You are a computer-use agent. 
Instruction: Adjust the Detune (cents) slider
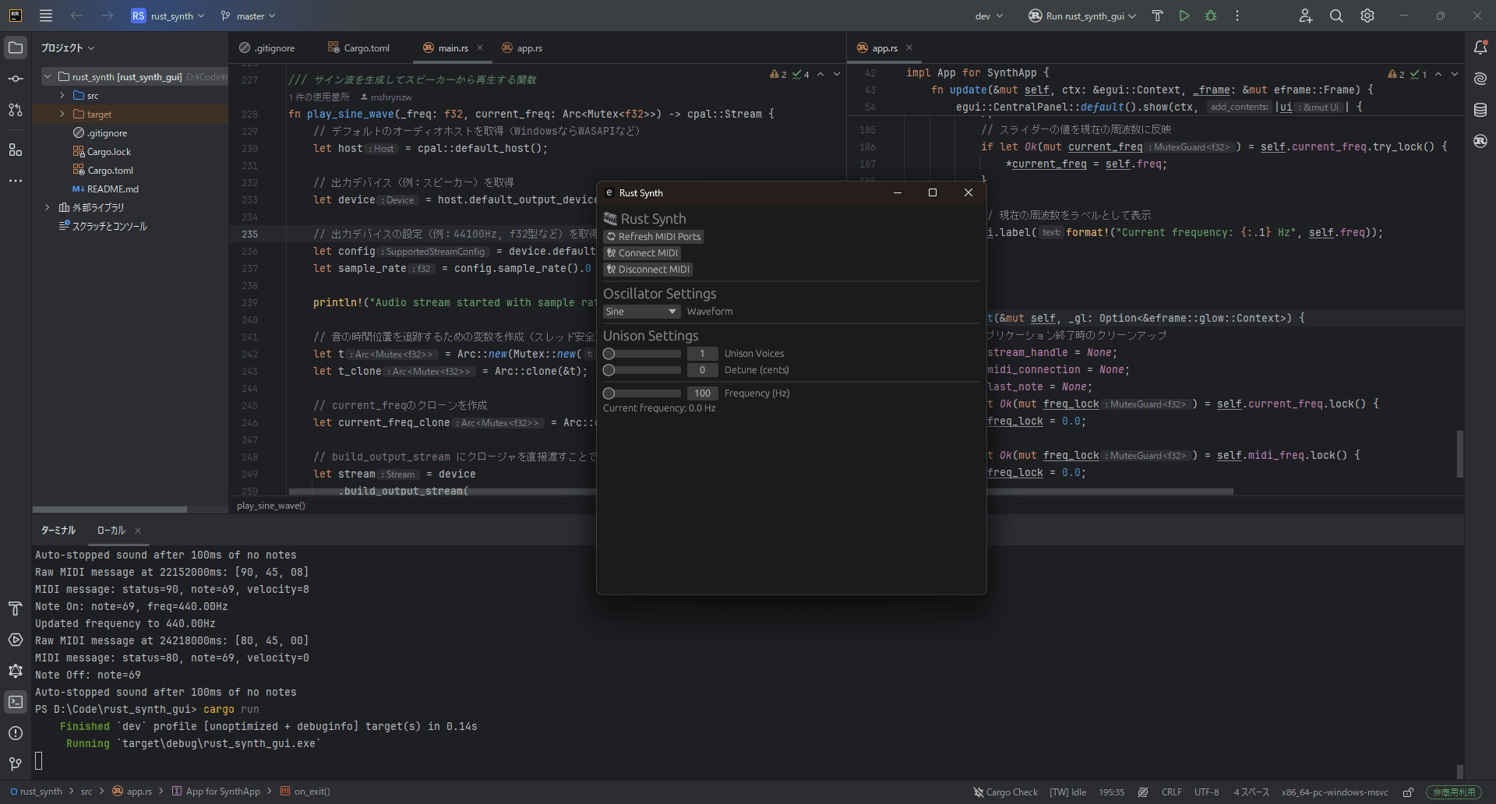coord(642,370)
